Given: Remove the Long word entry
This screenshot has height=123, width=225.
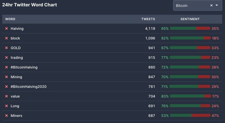Looking at the screenshot, I should [7, 106].
